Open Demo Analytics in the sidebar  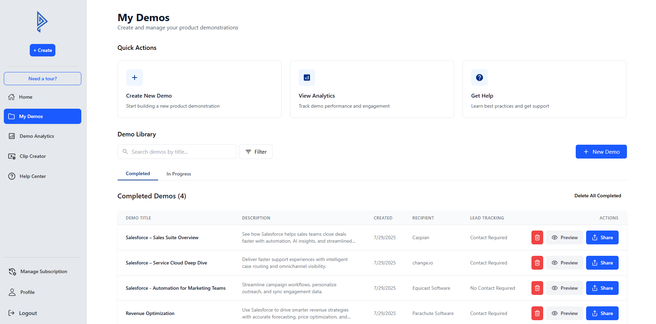[x=43, y=136]
